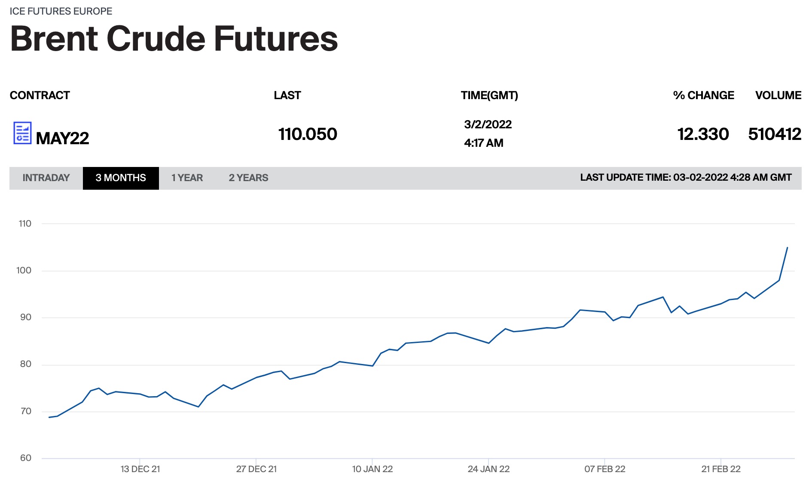Click the Brent Crude Futures heading
806x479 pixels.
[x=174, y=39]
